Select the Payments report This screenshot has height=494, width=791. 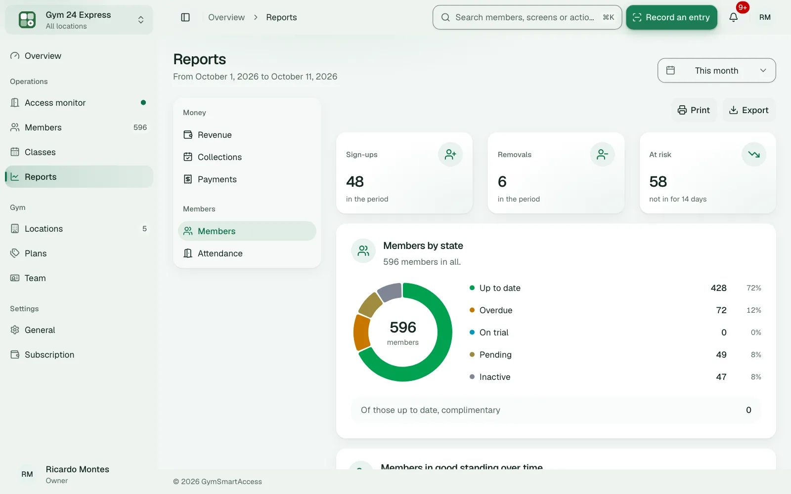pos(247,179)
